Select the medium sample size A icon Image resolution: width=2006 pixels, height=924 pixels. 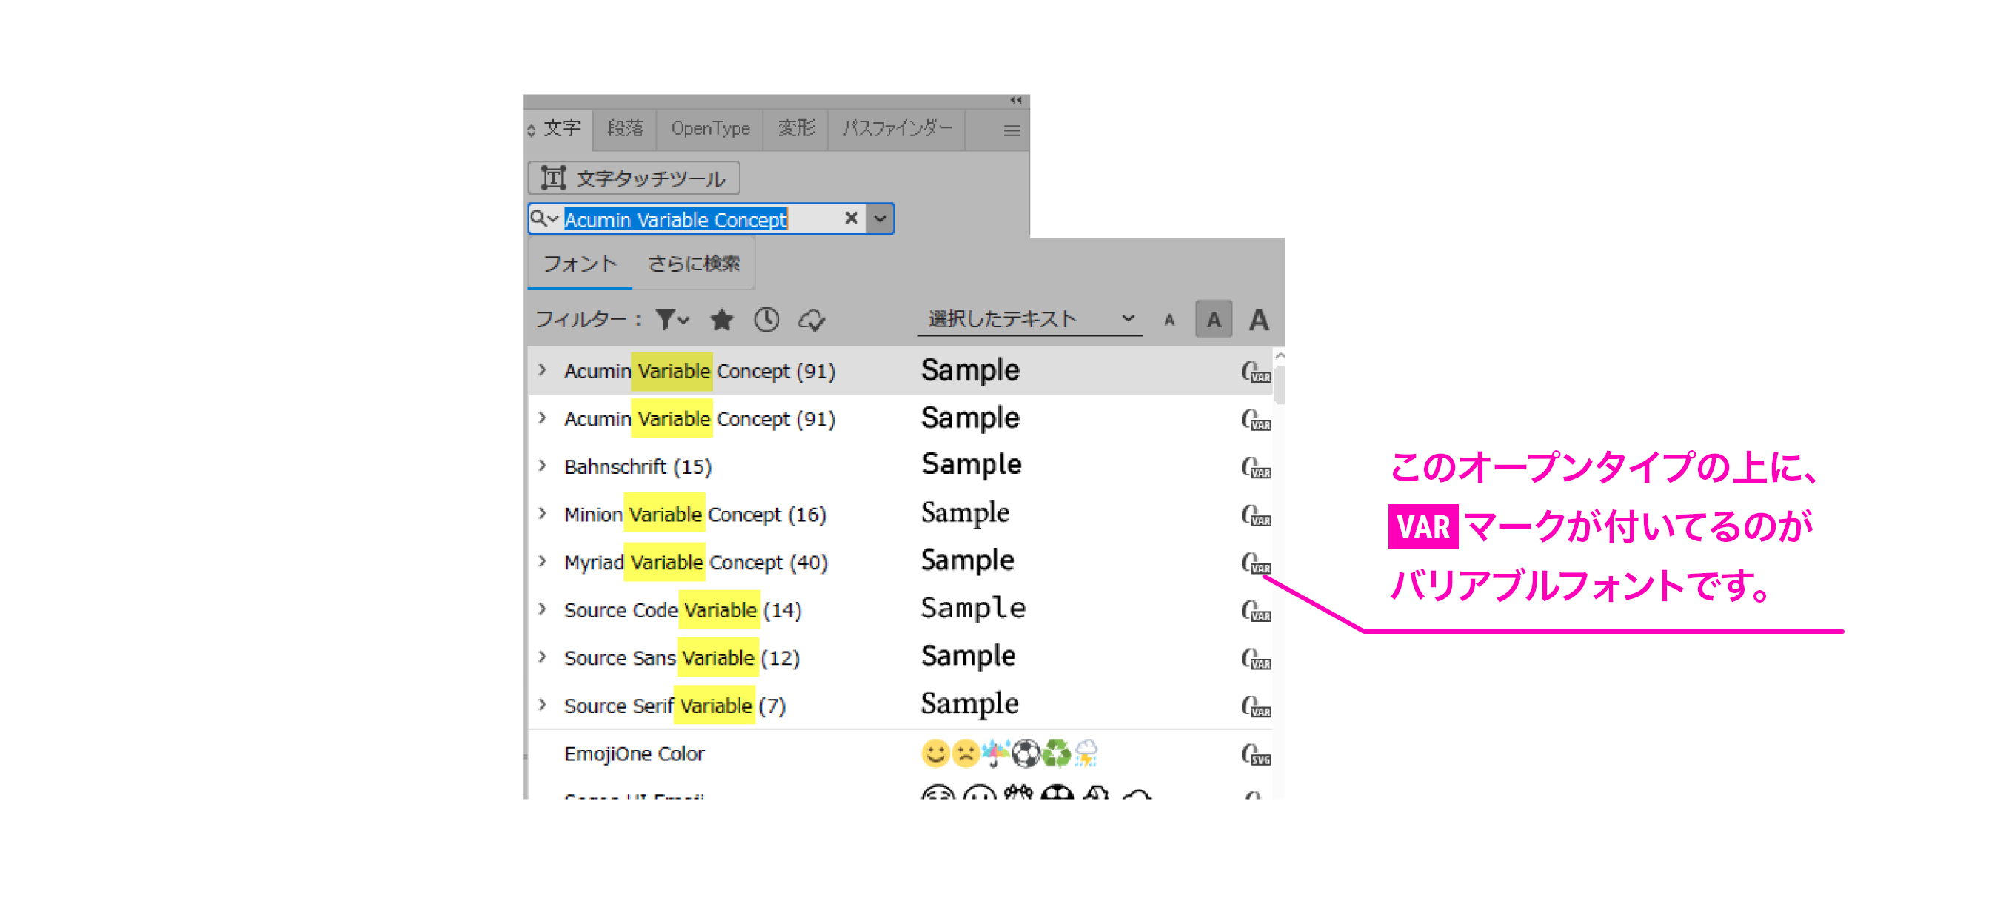click(1213, 320)
